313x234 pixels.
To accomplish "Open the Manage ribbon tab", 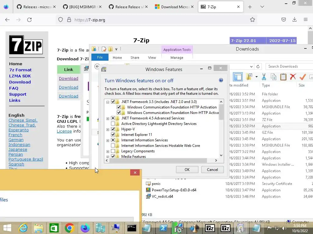I will tap(177, 58).
